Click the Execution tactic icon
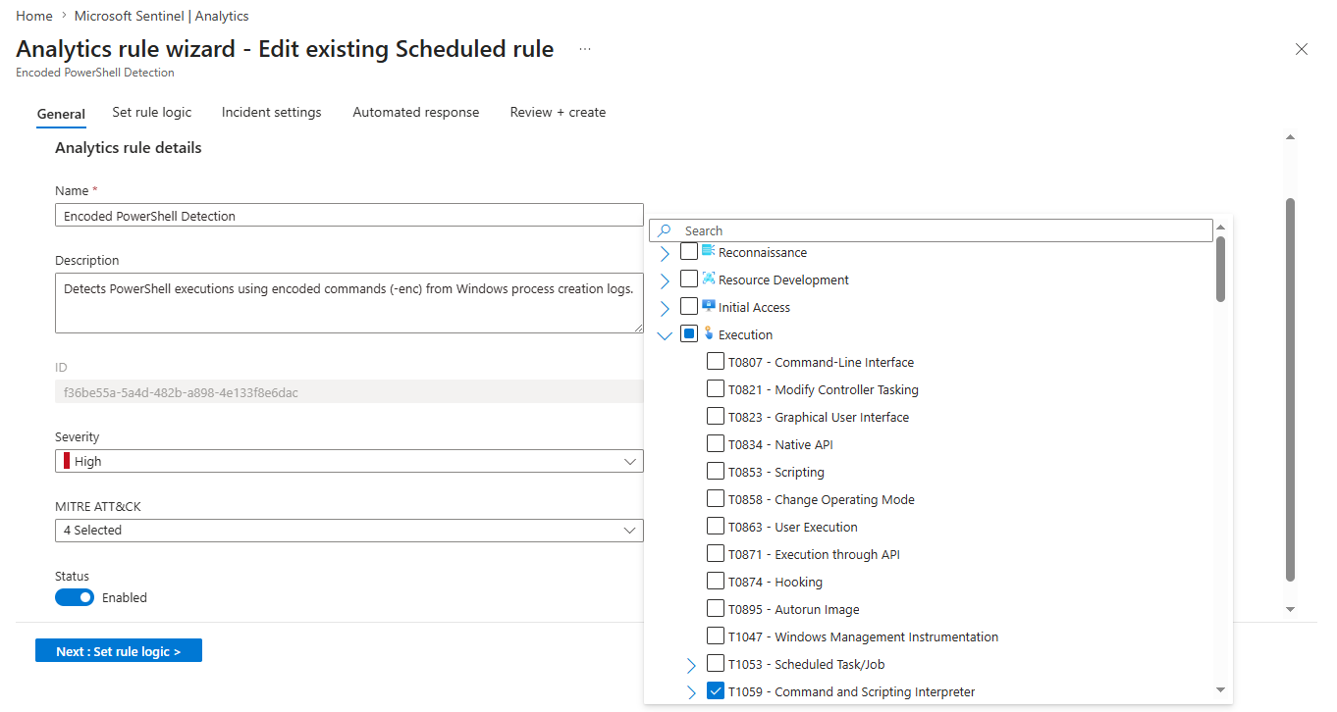Image resolution: width=1337 pixels, height=712 pixels. (709, 333)
